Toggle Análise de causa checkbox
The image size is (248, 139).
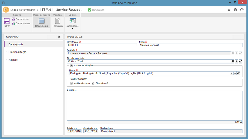coord(71,83)
